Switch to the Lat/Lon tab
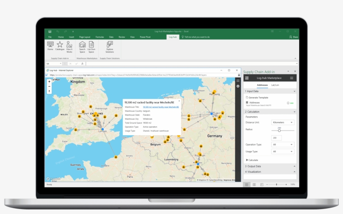343x214 pixels. pyautogui.click(x=275, y=85)
